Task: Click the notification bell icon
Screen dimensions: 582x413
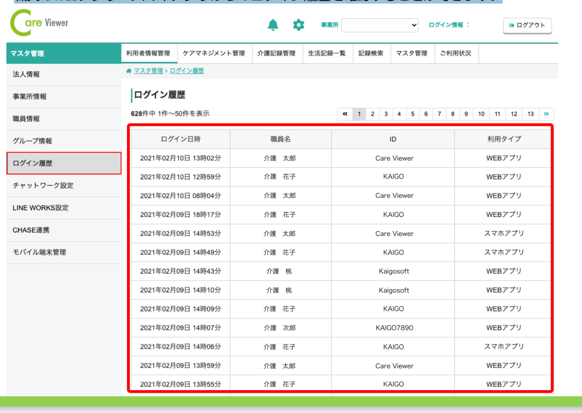Action: [x=273, y=25]
